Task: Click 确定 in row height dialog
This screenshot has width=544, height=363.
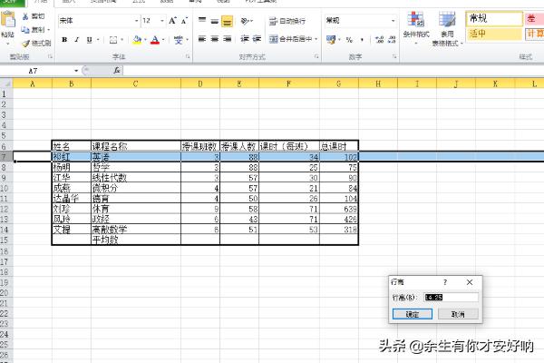Action: 413,314
